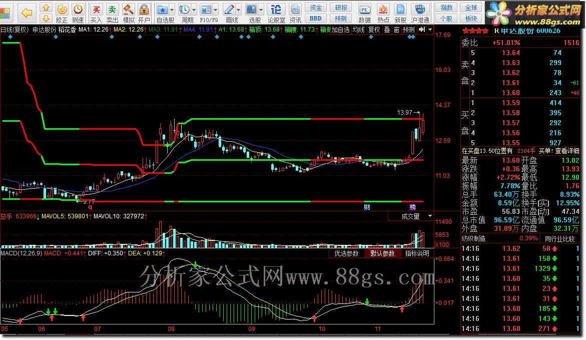The image size is (586, 340).
Task: Toggle 叠 overlay mode
Action: (x=387, y=30)
